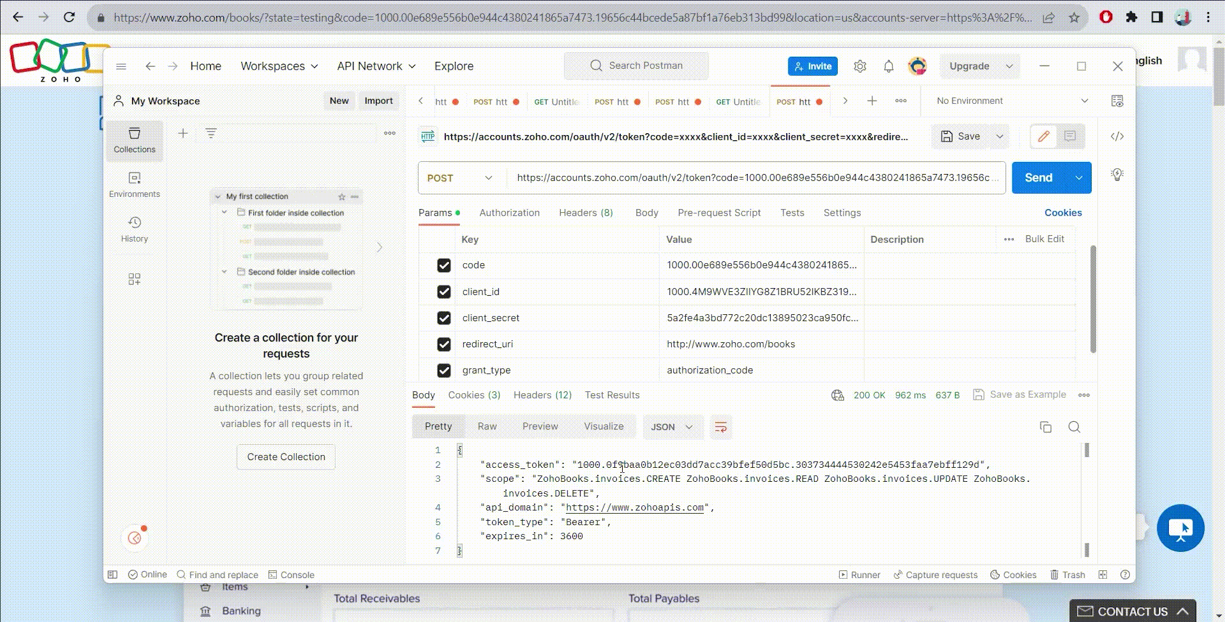Open Postman settings gear
1225x622 pixels.
coord(859,66)
